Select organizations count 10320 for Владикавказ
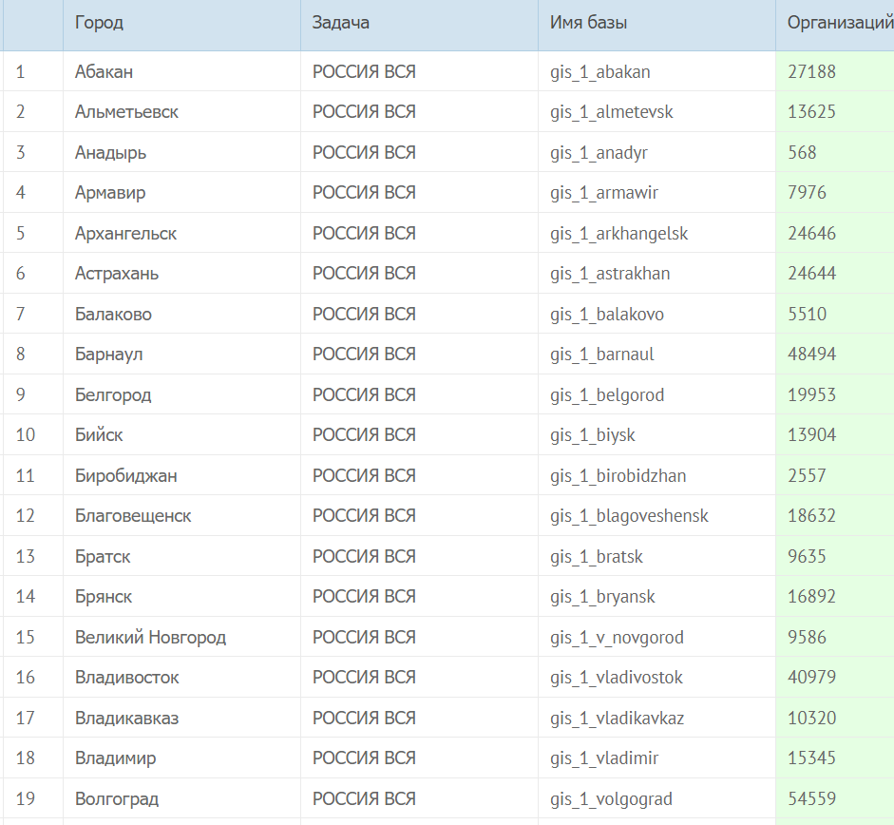The width and height of the screenshot is (894, 825). click(x=811, y=719)
